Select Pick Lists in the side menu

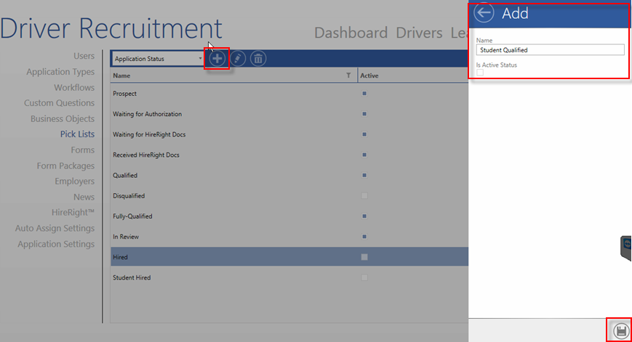click(x=77, y=134)
